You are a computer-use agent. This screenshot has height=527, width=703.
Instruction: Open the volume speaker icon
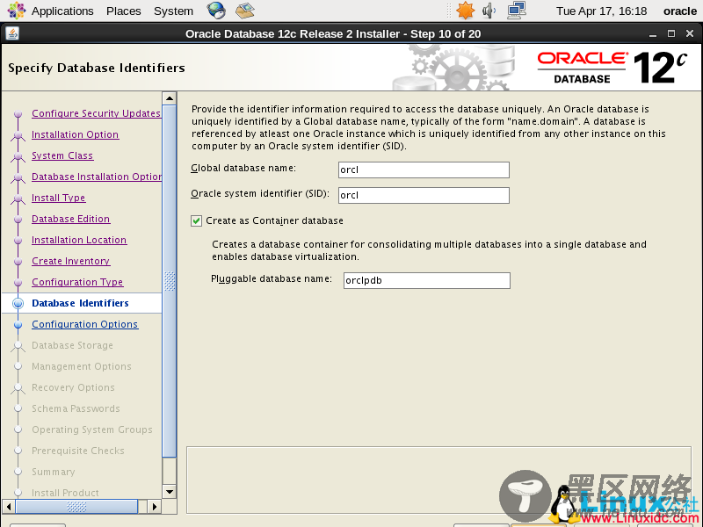point(489,11)
